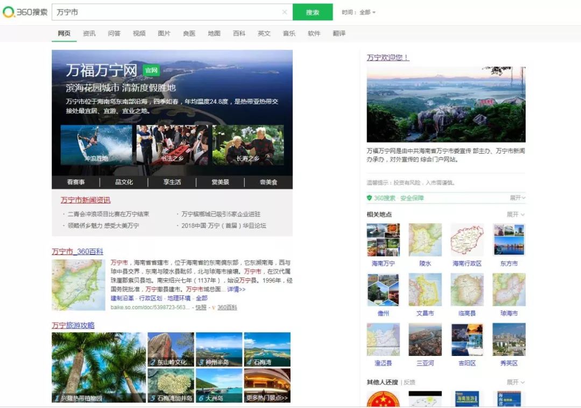Click the 尝美食 banner menu item
Screen dimensions: 581x408
point(268,182)
